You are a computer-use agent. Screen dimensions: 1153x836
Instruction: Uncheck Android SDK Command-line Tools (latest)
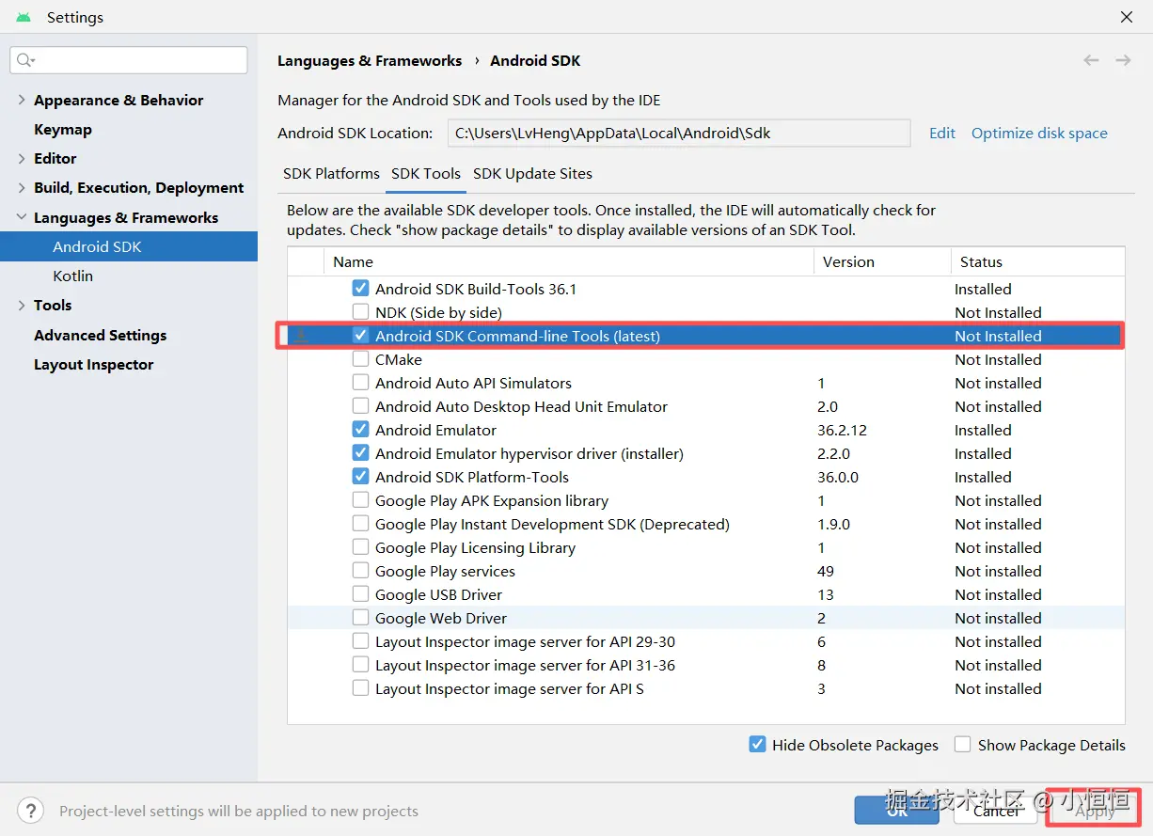coord(360,336)
